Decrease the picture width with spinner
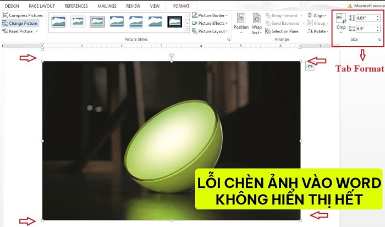The width and height of the screenshot is (385, 227). click(378, 30)
